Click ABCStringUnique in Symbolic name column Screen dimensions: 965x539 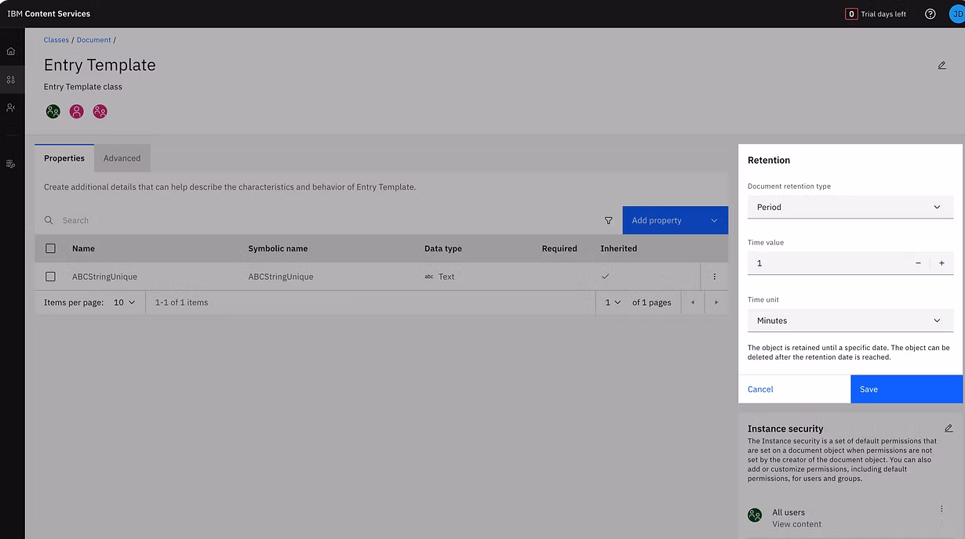tap(281, 277)
